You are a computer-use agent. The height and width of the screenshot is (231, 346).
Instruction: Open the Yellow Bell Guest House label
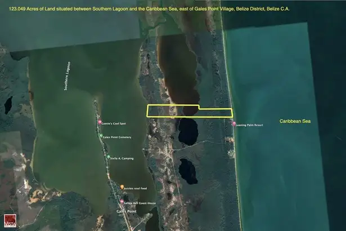(x=140, y=203)
